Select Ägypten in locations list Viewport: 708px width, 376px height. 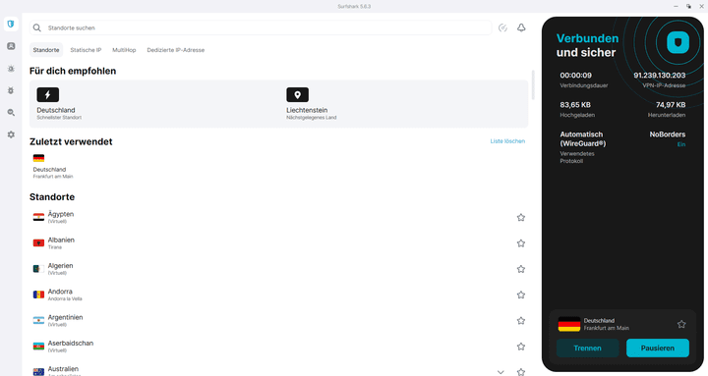click(278, 217)
